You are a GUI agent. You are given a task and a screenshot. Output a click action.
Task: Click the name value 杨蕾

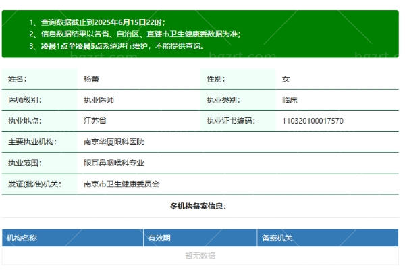(x=91, y=79)
